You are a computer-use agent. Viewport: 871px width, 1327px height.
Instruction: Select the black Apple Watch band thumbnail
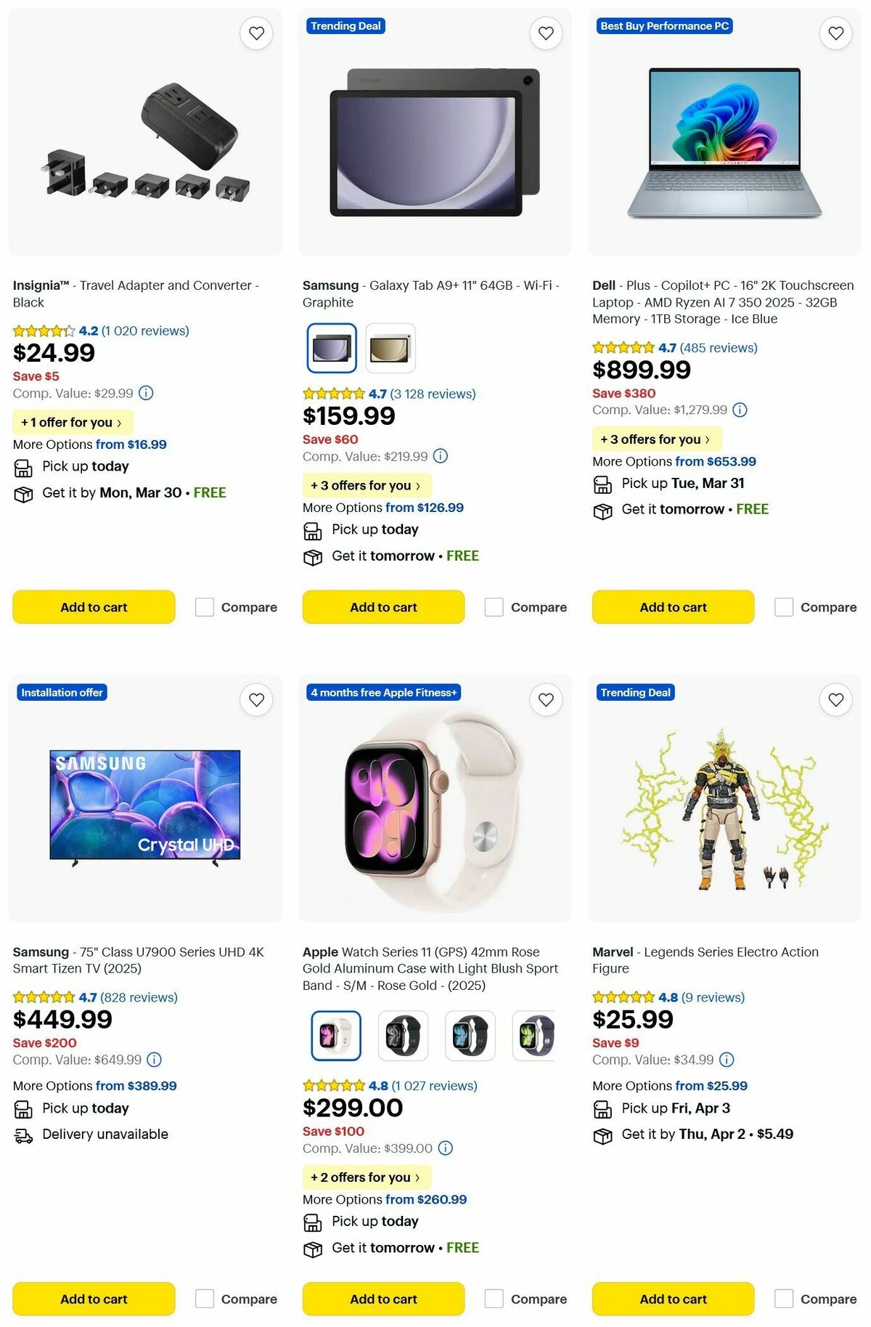(404, 1036)
